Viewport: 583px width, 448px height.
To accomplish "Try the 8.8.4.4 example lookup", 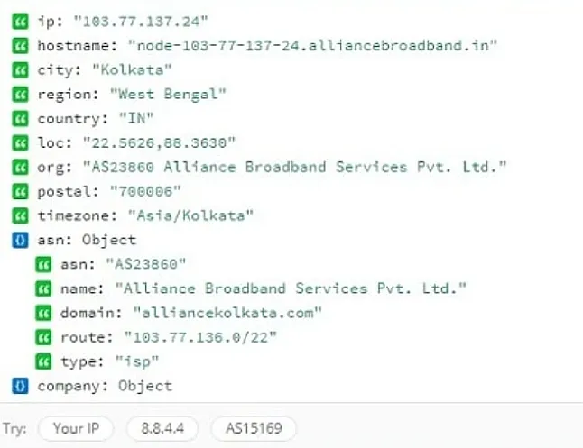I will pyautogui.click(x=162, y=428).
